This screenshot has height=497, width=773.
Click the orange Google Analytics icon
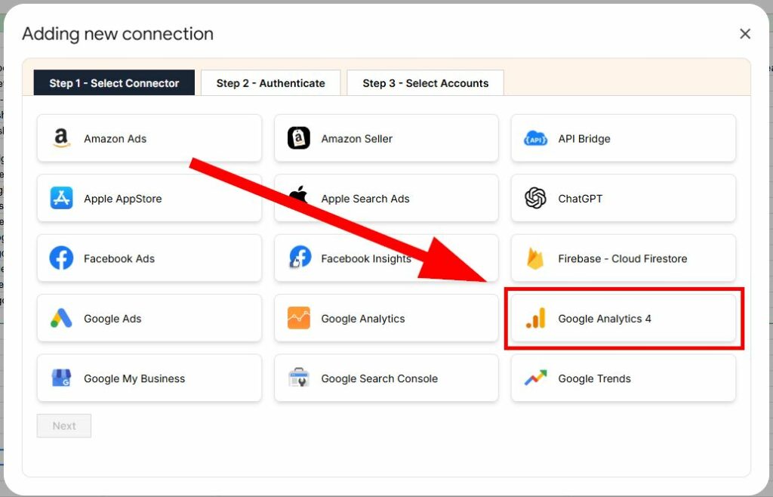pos(299,318)
